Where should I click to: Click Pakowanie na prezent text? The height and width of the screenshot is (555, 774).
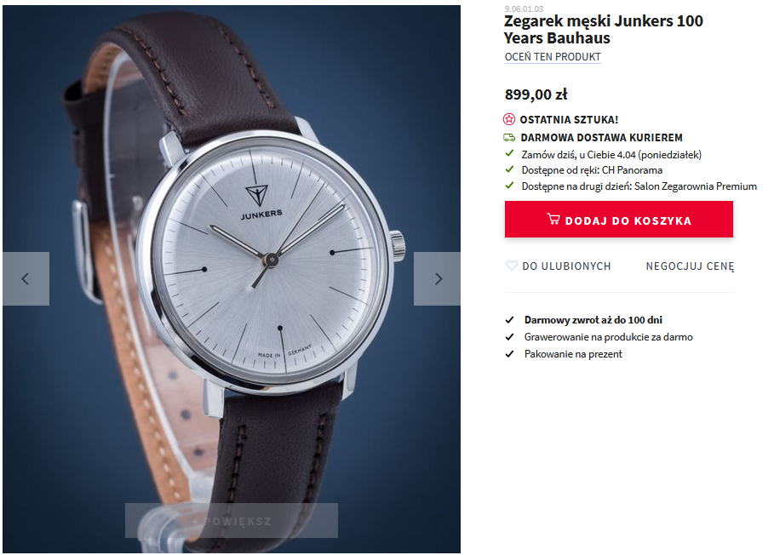[x=573, y=354]
